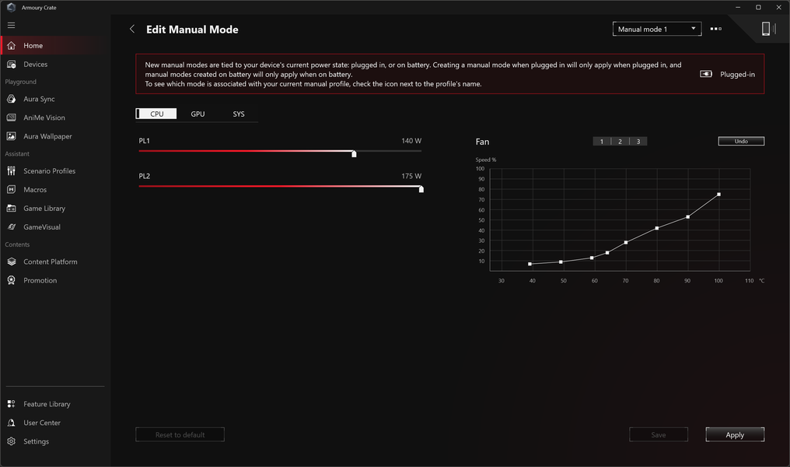Click the PL1 slider handle

click(354, 153)
